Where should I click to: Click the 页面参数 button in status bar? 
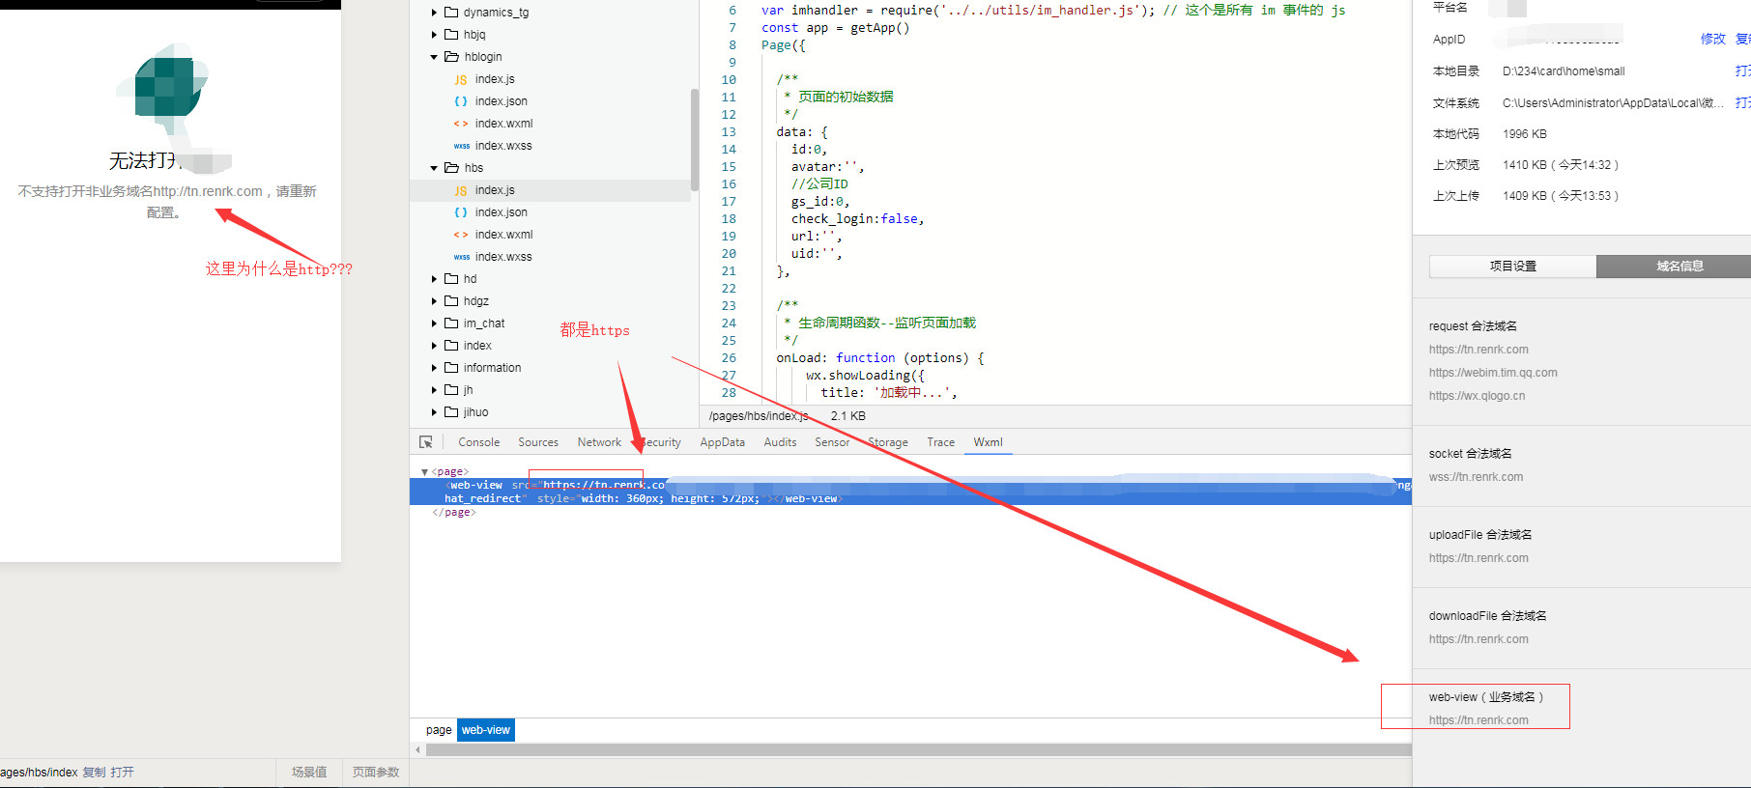click(375, 773)
